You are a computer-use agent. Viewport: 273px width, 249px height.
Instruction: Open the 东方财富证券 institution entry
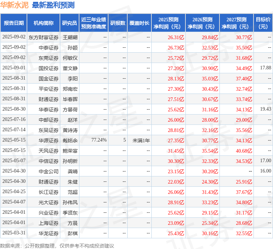click(44, 37)
